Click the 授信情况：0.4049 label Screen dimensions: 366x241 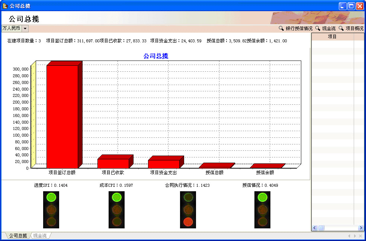pos(260,185)
